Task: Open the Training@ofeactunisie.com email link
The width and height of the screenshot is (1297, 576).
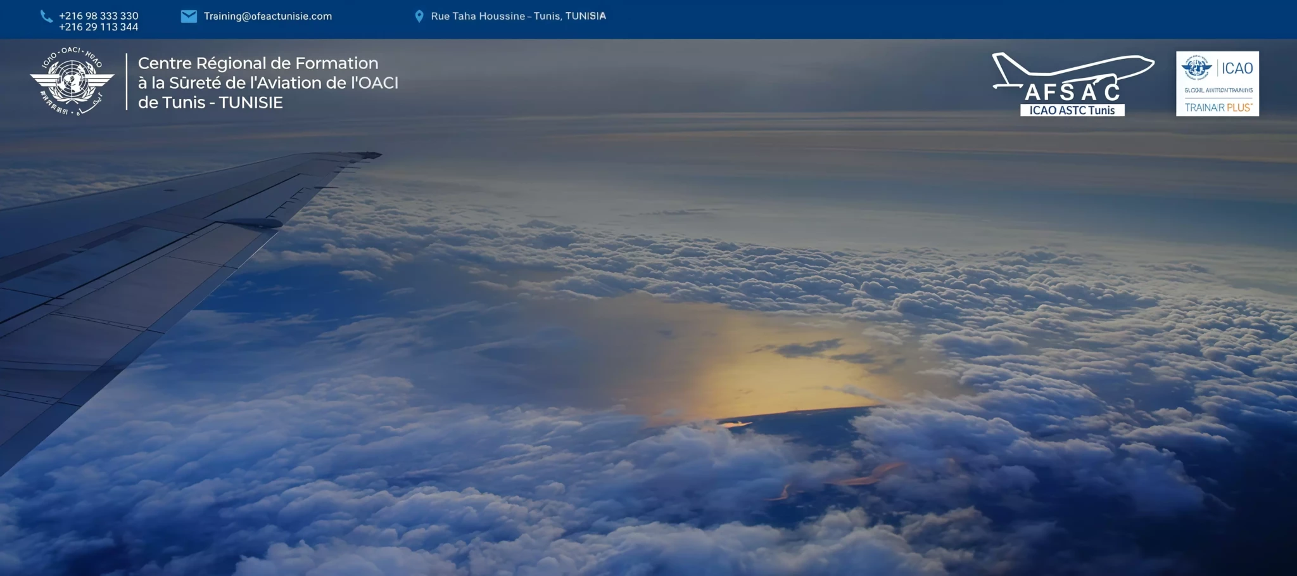Action: click(267, 16)
